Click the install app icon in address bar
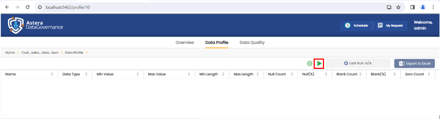The width and height of the screenshot is (440, 119). [389, 7]
